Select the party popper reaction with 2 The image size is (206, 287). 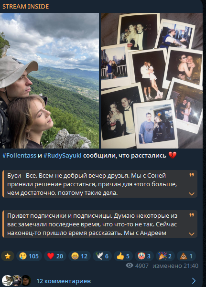pyautogui.click(x=165, y=256)
